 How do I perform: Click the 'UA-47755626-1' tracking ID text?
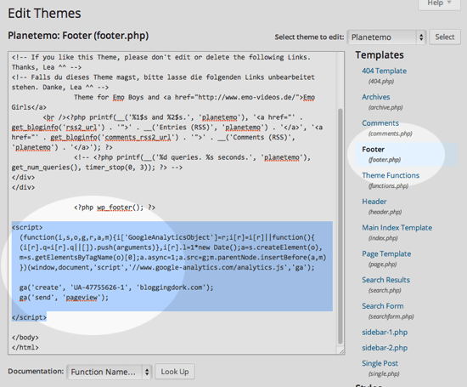point(99,287)
